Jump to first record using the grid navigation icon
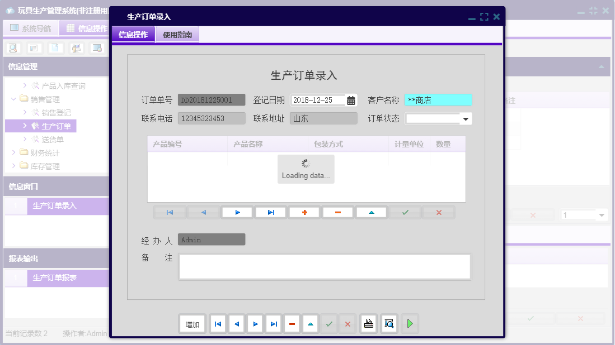 tap(170, 212)
